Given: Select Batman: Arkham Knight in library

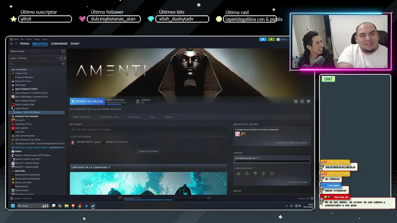Looking at the screenshot, I should tap(27, 167).
